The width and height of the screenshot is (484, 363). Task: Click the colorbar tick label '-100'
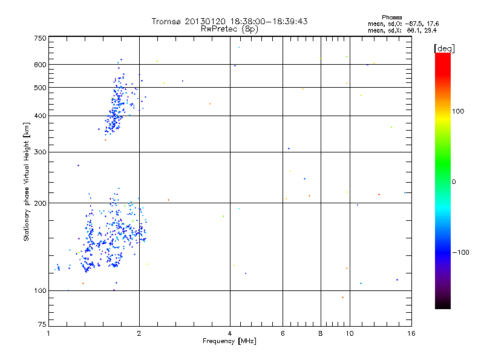point(460,252)
